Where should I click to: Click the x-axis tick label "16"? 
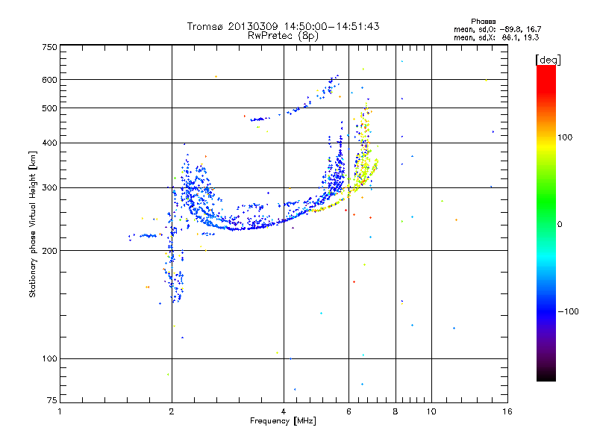pyautogui.click(x=507, y=411)
